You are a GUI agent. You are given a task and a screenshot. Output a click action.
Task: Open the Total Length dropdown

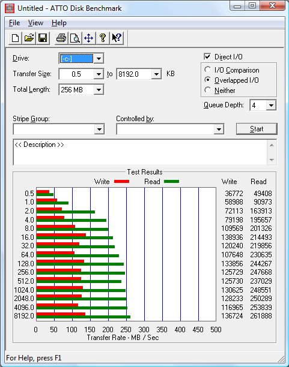(x=99, y=89)
